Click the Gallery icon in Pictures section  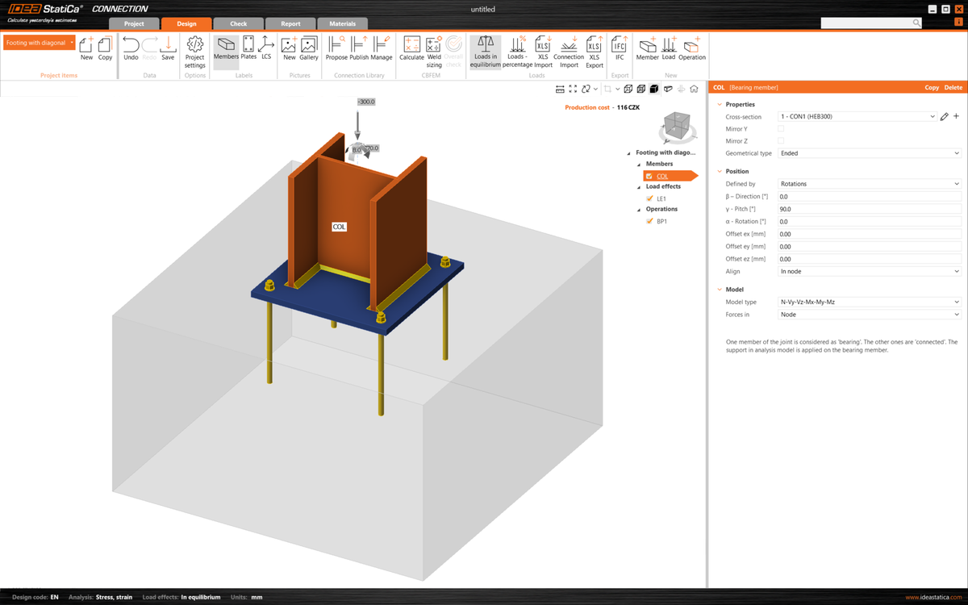309,50
